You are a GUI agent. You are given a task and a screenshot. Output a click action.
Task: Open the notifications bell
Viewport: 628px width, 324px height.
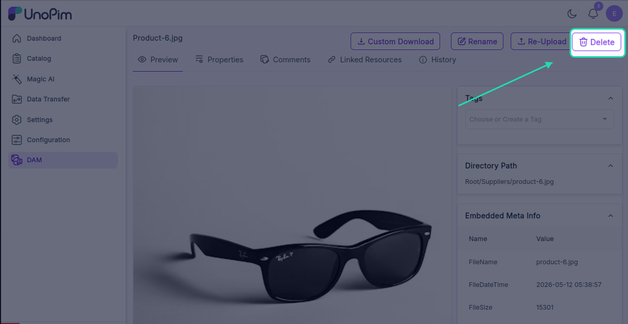(593, 14)
